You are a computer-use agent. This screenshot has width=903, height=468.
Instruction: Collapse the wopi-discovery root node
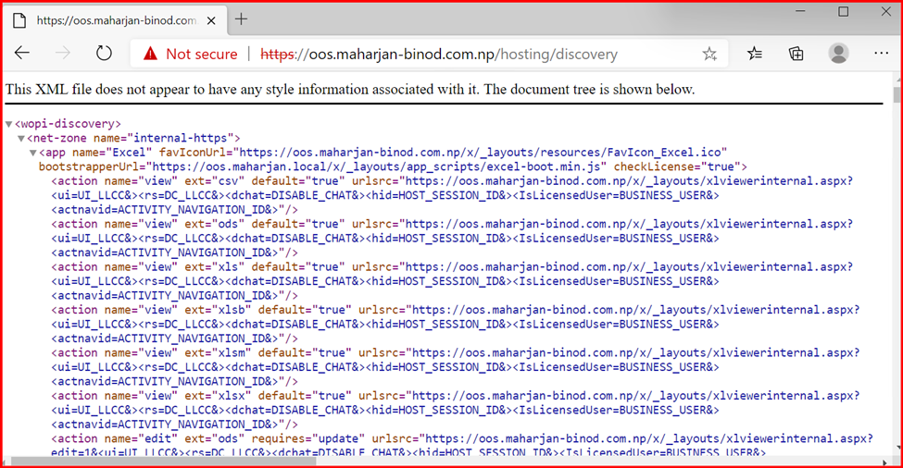[9, 124]
